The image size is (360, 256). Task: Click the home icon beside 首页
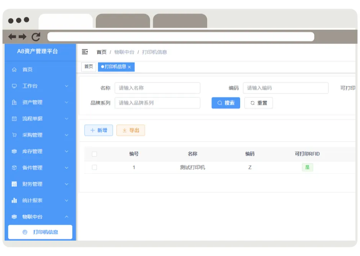[x=14, y=70]
